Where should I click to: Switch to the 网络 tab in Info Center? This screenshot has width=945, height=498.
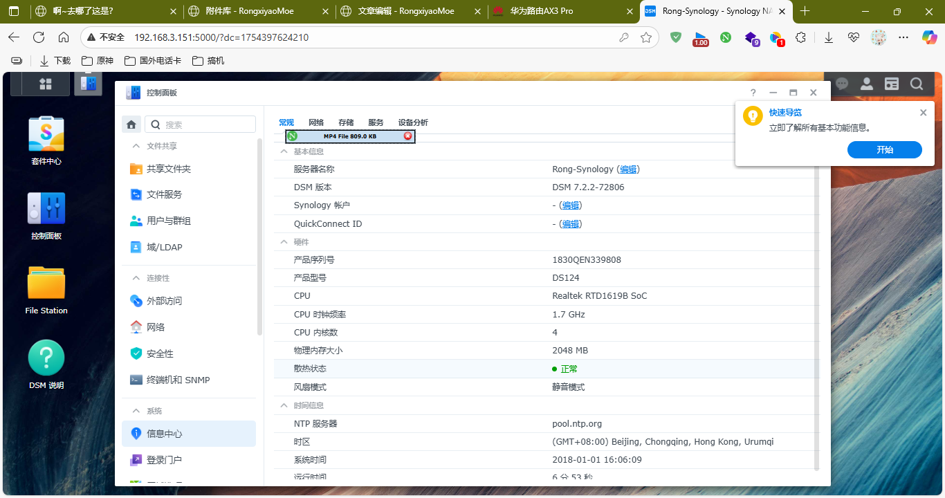[316, 122]
